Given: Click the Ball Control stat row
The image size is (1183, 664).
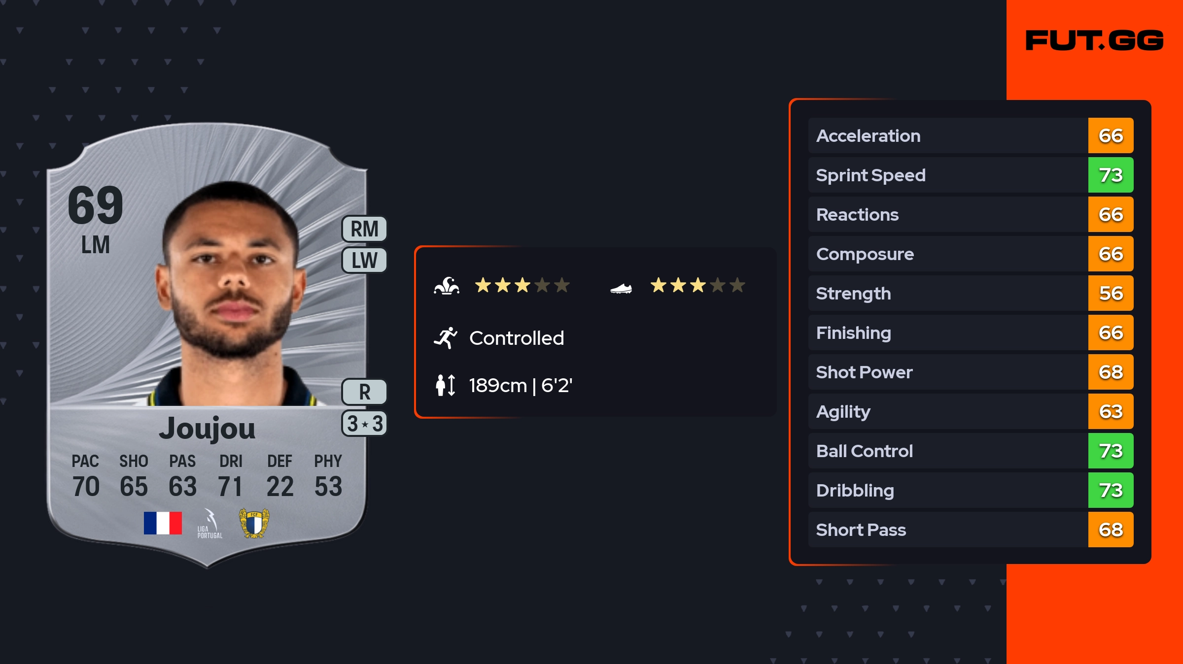Looking at the screenshot, I should [947, 451].
